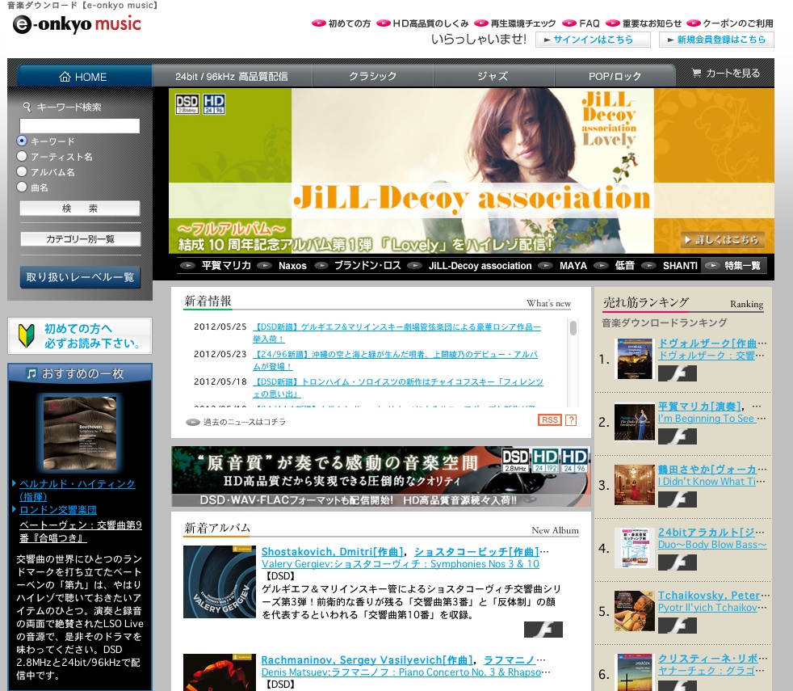Expand 過去のニュースはコチラ past news
793x691 pixels.
click(x=236, y=422)
